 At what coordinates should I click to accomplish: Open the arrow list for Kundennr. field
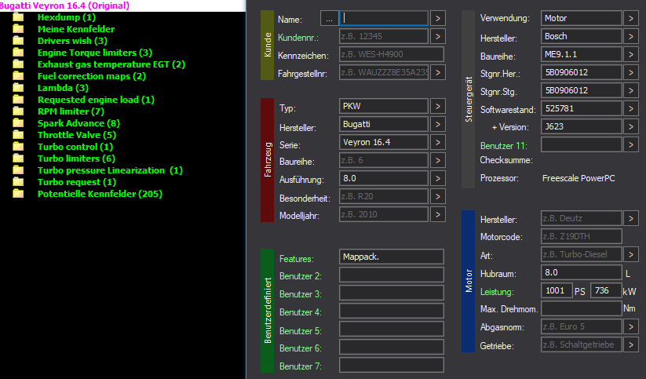click(x=438, y=37)
